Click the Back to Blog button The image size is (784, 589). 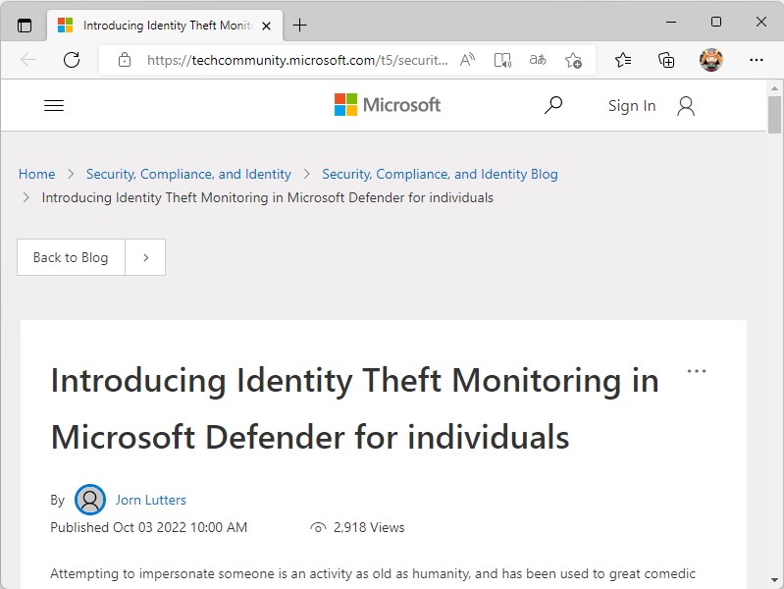(x=71, y=257)
